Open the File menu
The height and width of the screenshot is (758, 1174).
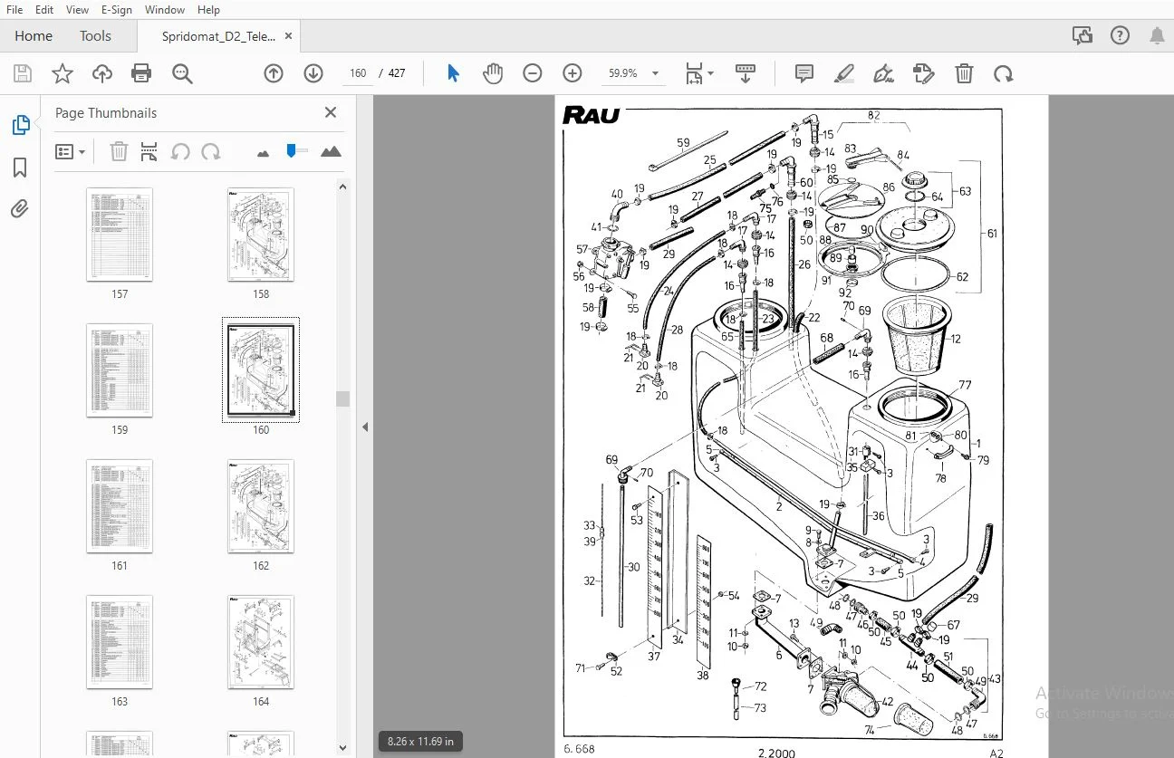pyautogui.click(x=14, y=9)
